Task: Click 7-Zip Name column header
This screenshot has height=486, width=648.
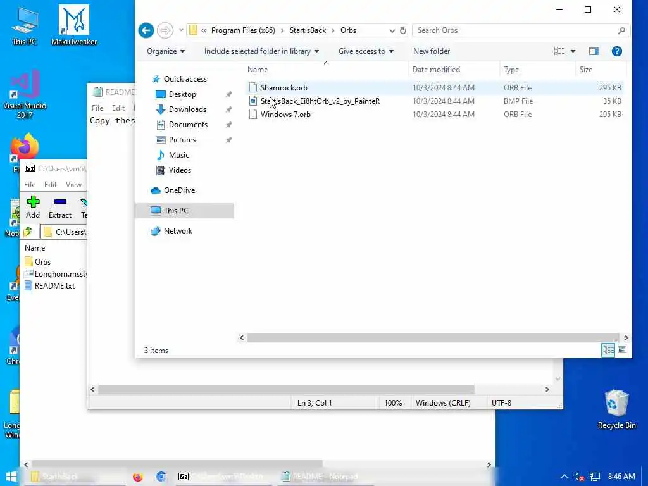Action: tap(35, 248)
